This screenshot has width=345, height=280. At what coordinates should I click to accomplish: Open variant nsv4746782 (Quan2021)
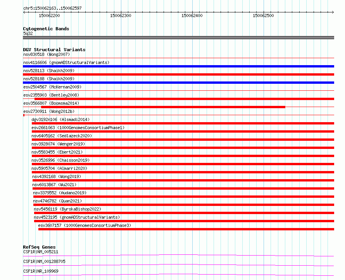57,201
